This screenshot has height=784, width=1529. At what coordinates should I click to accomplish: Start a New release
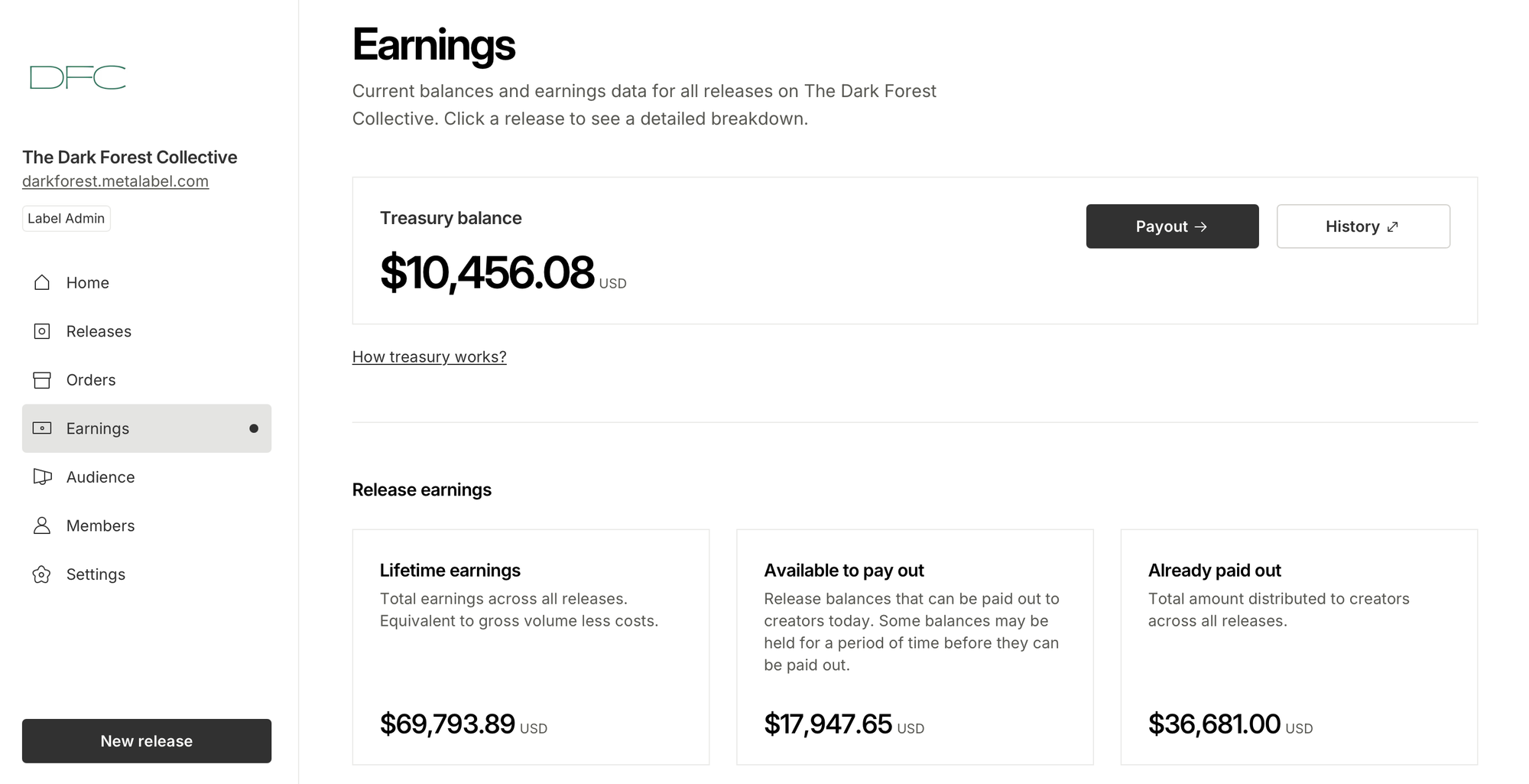pos(146,740)
